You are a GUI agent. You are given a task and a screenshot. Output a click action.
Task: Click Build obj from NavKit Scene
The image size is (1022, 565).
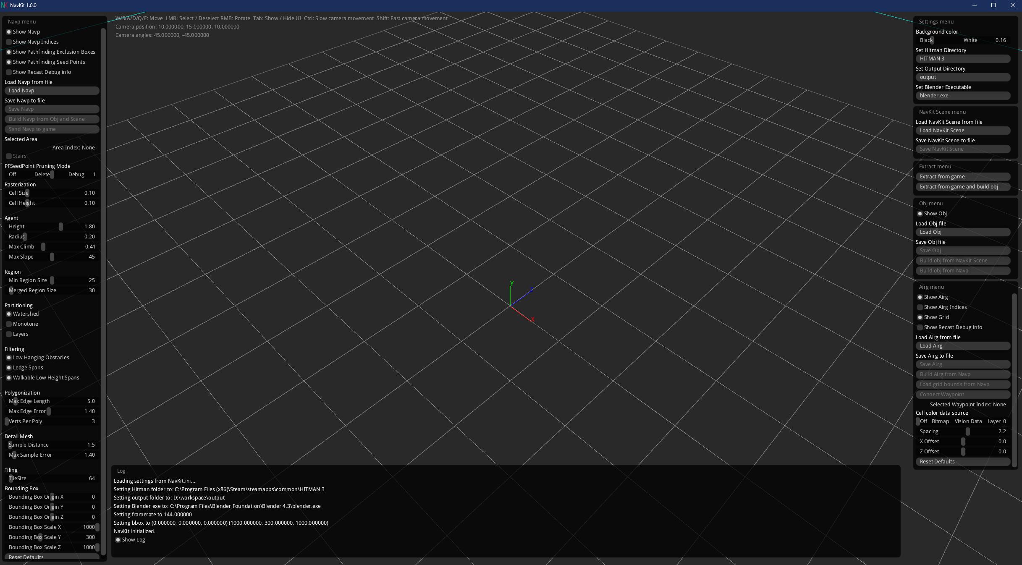point(963,261)
